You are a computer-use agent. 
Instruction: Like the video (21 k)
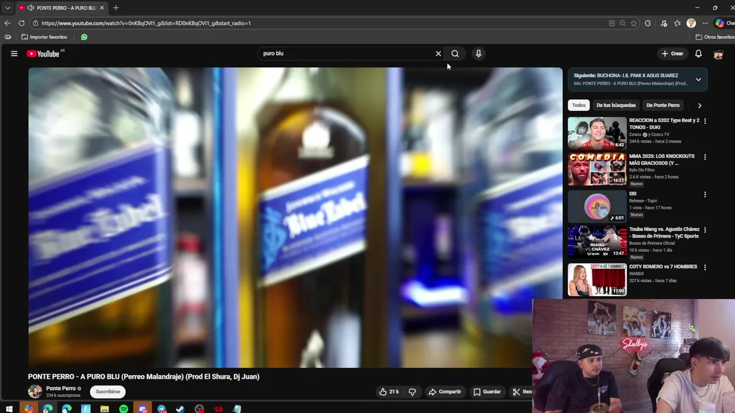click(x=389, y=392)
